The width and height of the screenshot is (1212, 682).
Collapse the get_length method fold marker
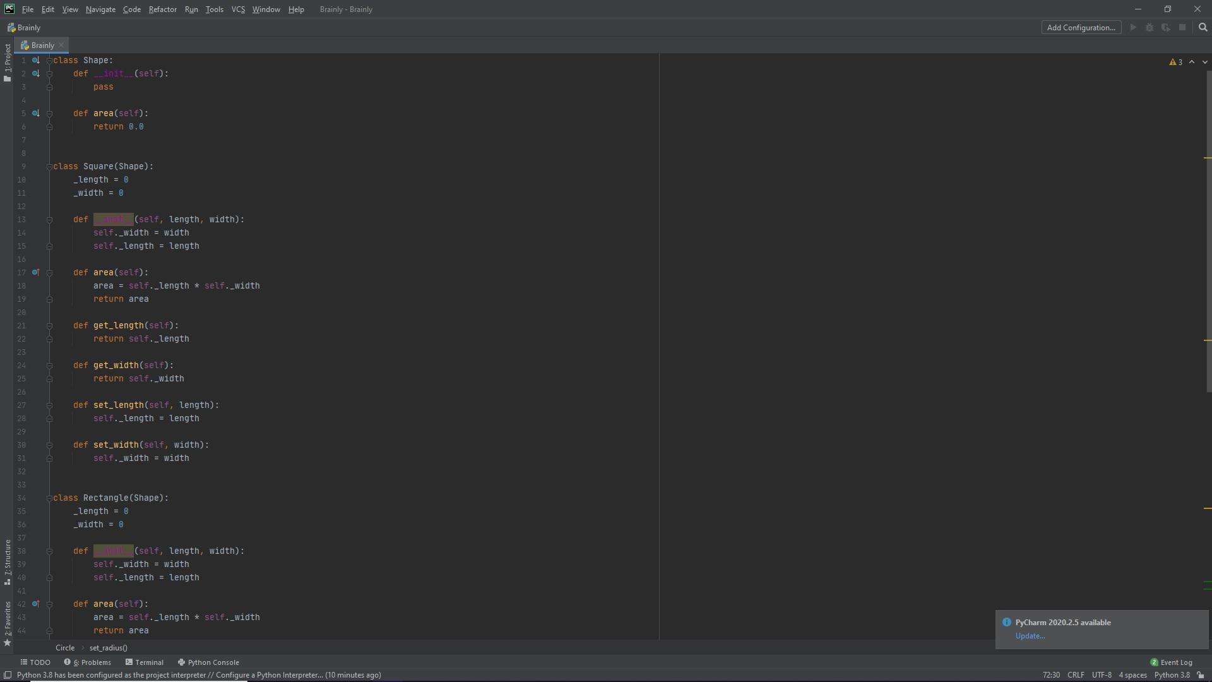[49, 326]
